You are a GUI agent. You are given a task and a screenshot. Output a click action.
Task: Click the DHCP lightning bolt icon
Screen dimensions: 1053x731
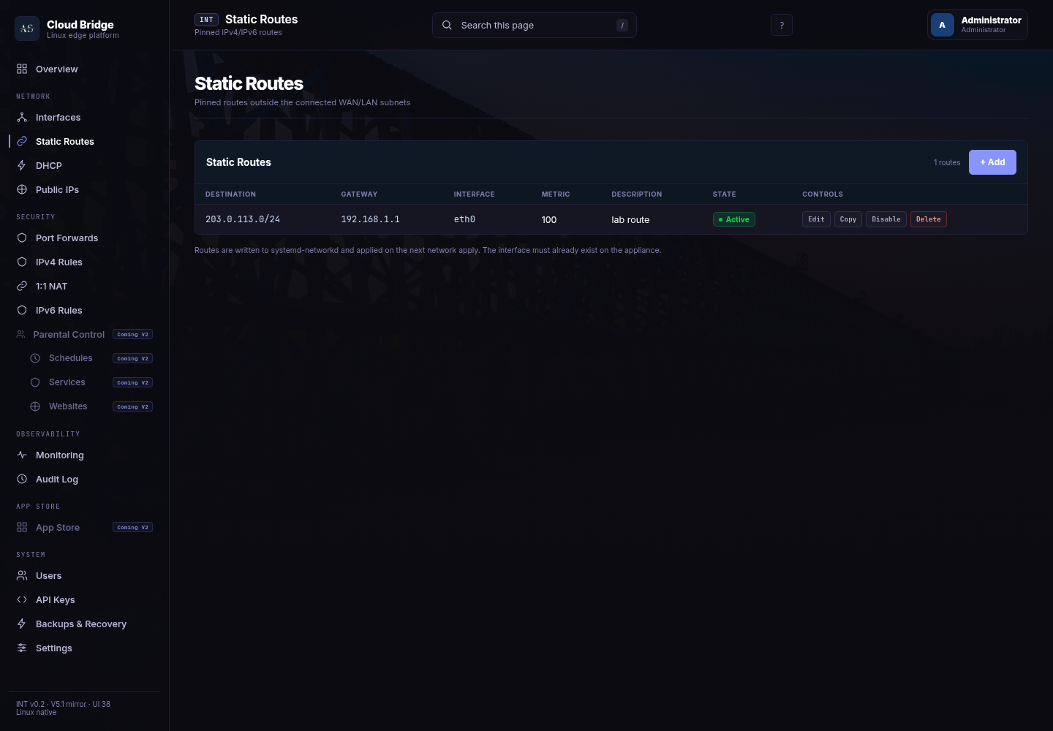pyautogui.click(x=22, y=165)
